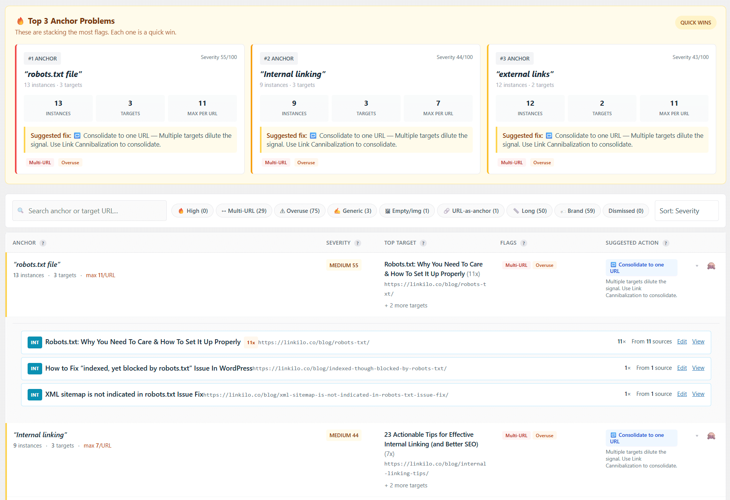730x500 pixels.
Task: Edit the indexed yet blocked by robots.txt target
Action: pyautogui.click(x=682, y=368)
